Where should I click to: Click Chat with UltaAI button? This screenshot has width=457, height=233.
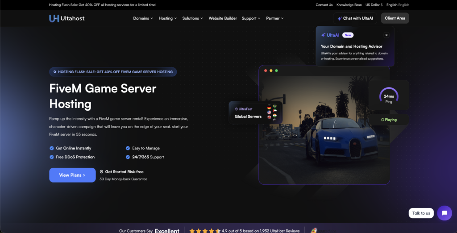point(355,18)
